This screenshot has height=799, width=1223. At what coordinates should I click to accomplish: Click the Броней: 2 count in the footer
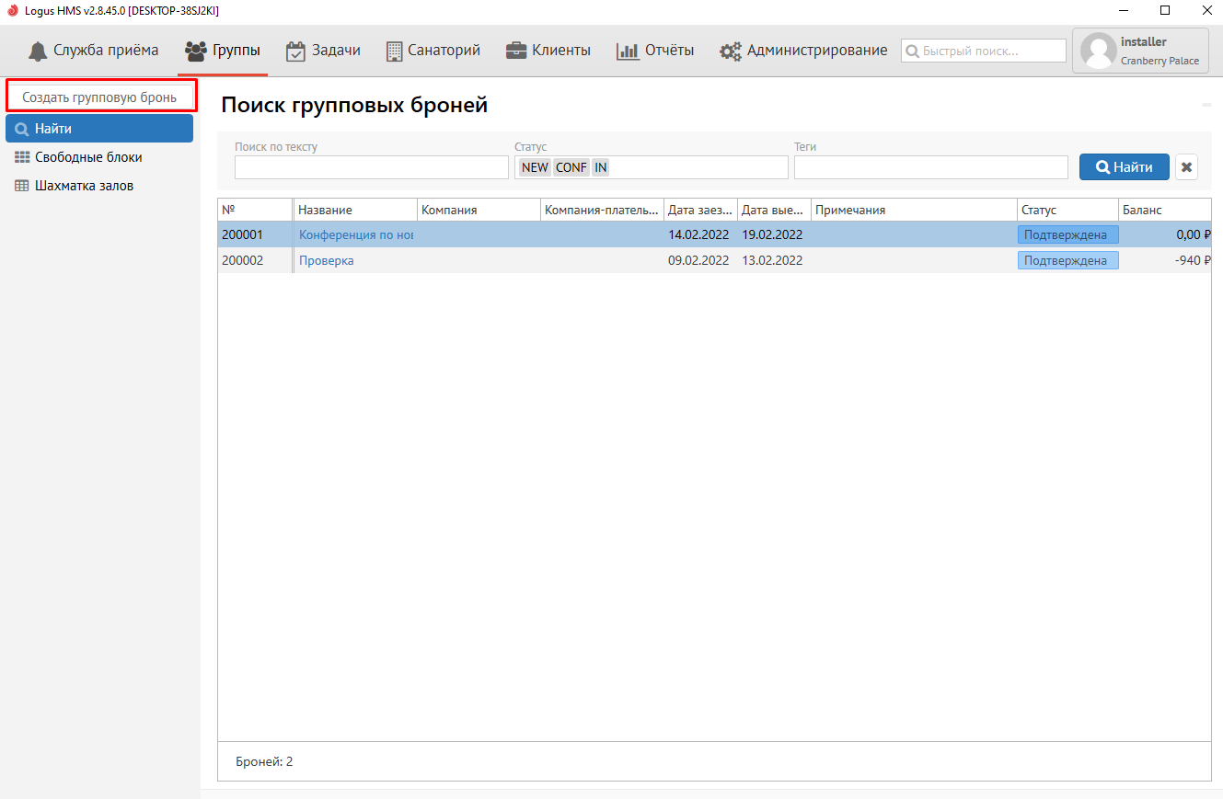[264, 761]
